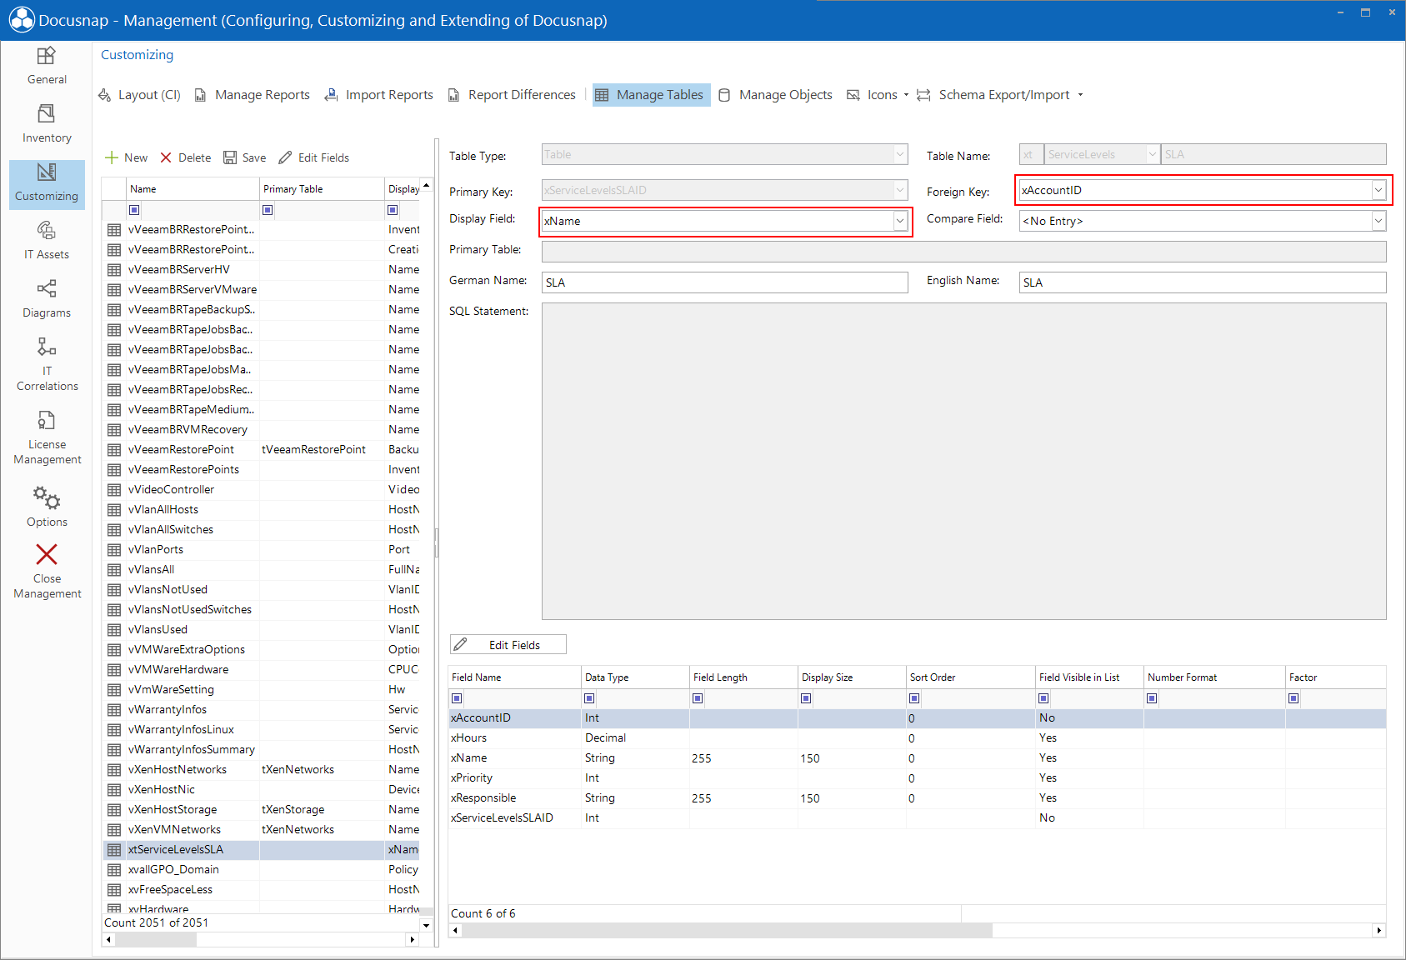Toggle the filter box under Primary Table column
Viewport: 1406px width, 960px height.
[268, 210]
